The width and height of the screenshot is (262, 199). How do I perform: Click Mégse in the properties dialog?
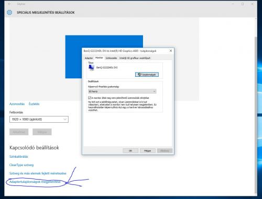(148, 151)
